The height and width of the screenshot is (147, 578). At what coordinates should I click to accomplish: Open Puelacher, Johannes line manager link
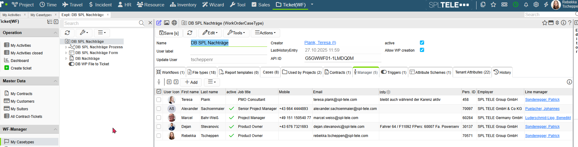tap(542, 109)
